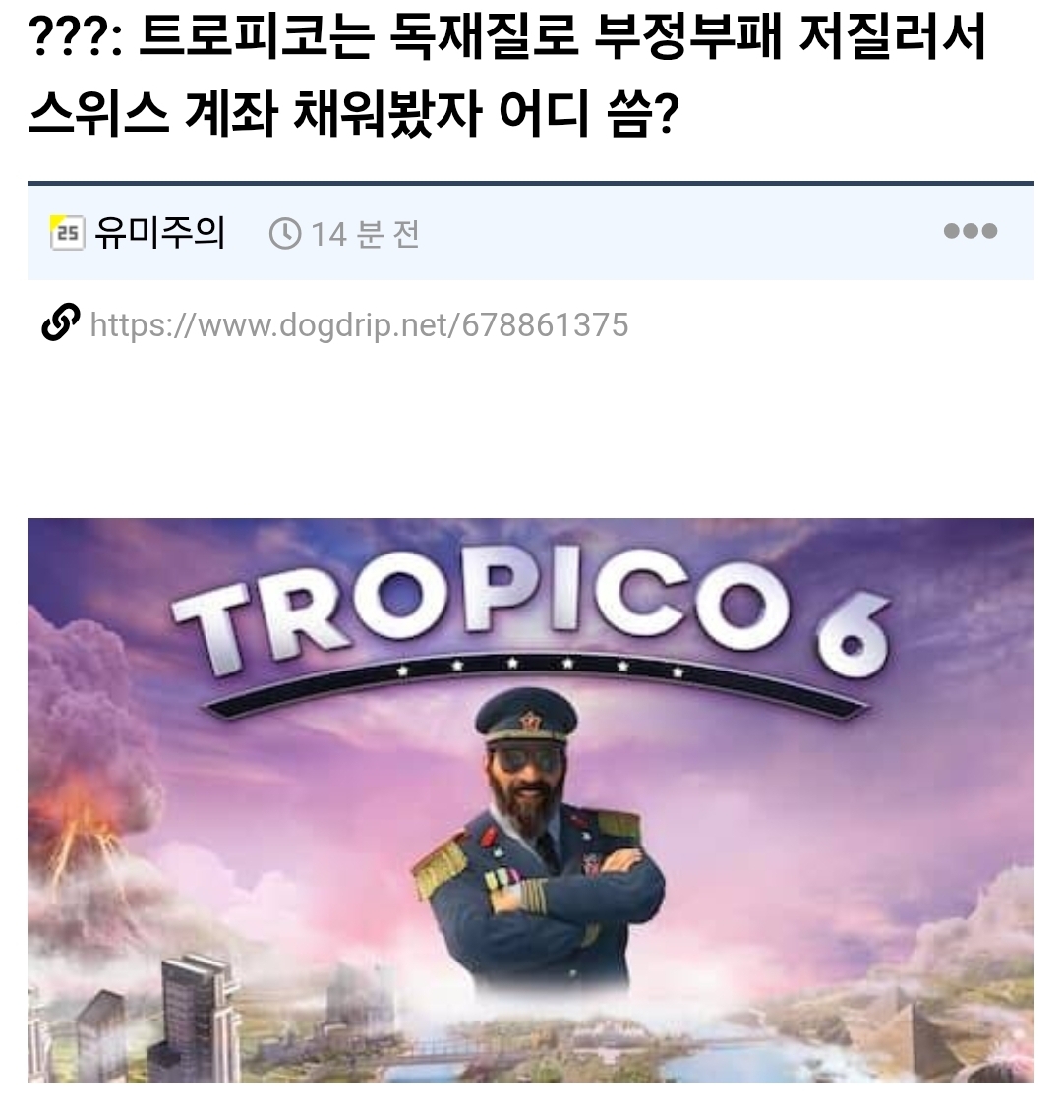This screenshot has height=1108, width=1062.
Task: Click the chain link icon beside URL
Action: 60,322
